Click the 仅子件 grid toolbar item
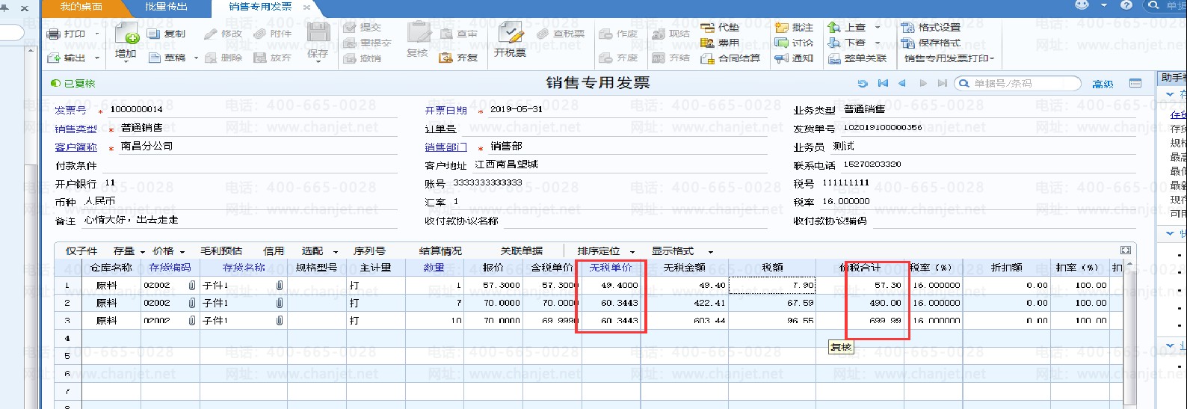Viewport: 1187px width, 409px height. tap(81, 251)
